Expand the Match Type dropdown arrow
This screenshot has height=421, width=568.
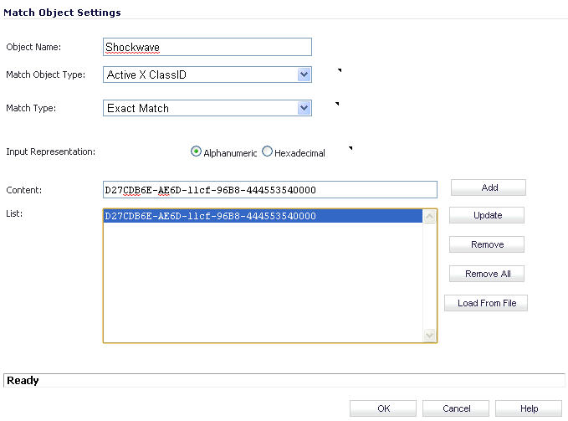(x=304, y=108)
